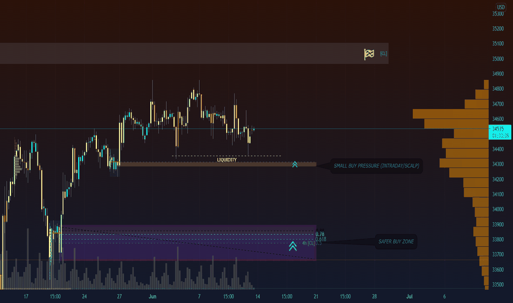
Task: Click the 0.78 fib level label
Action: [320, 234]
